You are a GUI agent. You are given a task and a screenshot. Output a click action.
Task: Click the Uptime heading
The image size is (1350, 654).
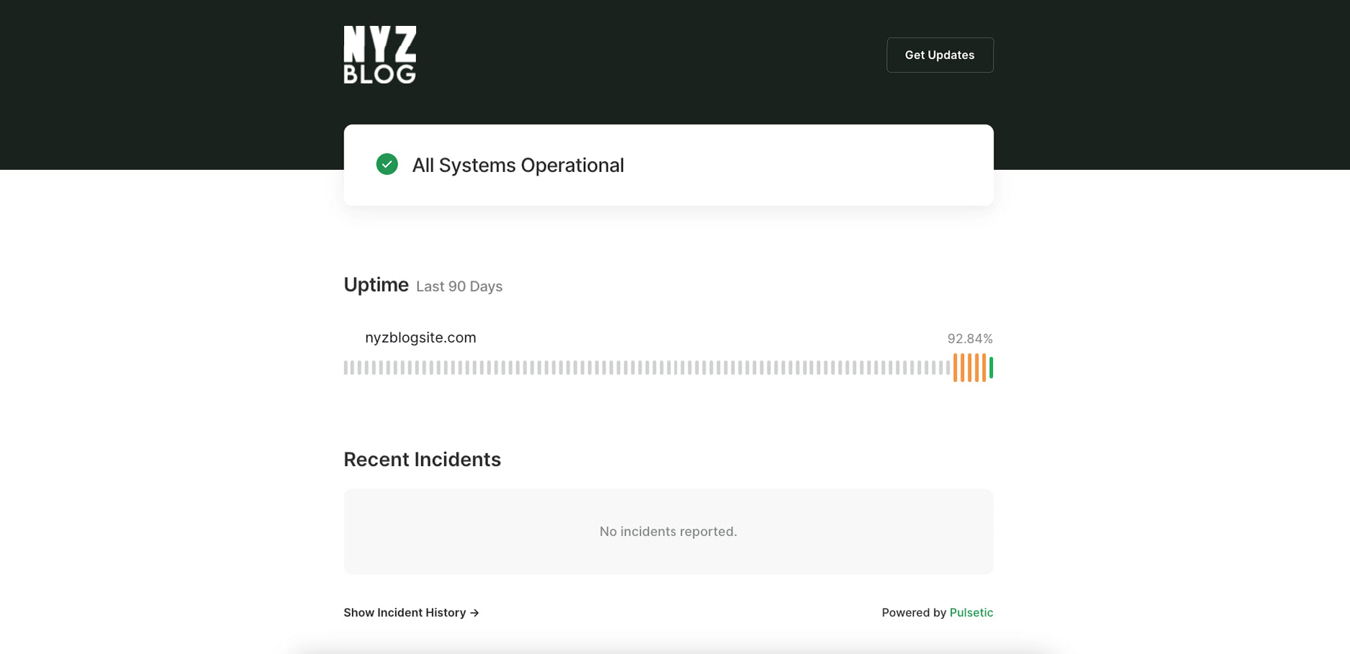click(x=376, y=285)
